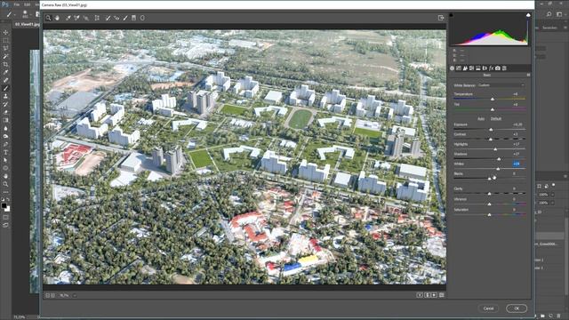Select the Move tool in Photoshop toolbar
Image resolution: width=569 pixels, height=320 pixels.
pyautogui.click(x=5, y=32)
